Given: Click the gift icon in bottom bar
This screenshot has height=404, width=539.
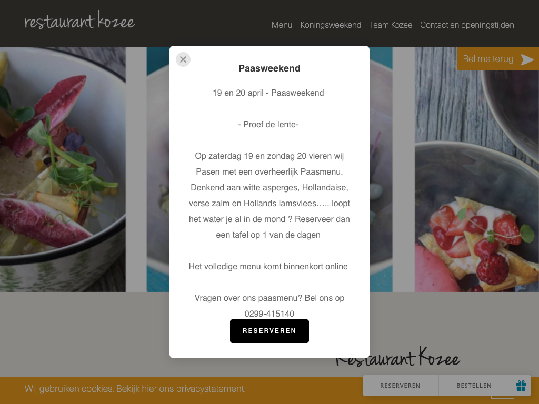Looking at the screenshot, I should [x=521, y=386].
